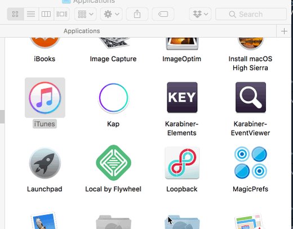
Task: Select the Mail stamp icon
Action: (45, 221)
